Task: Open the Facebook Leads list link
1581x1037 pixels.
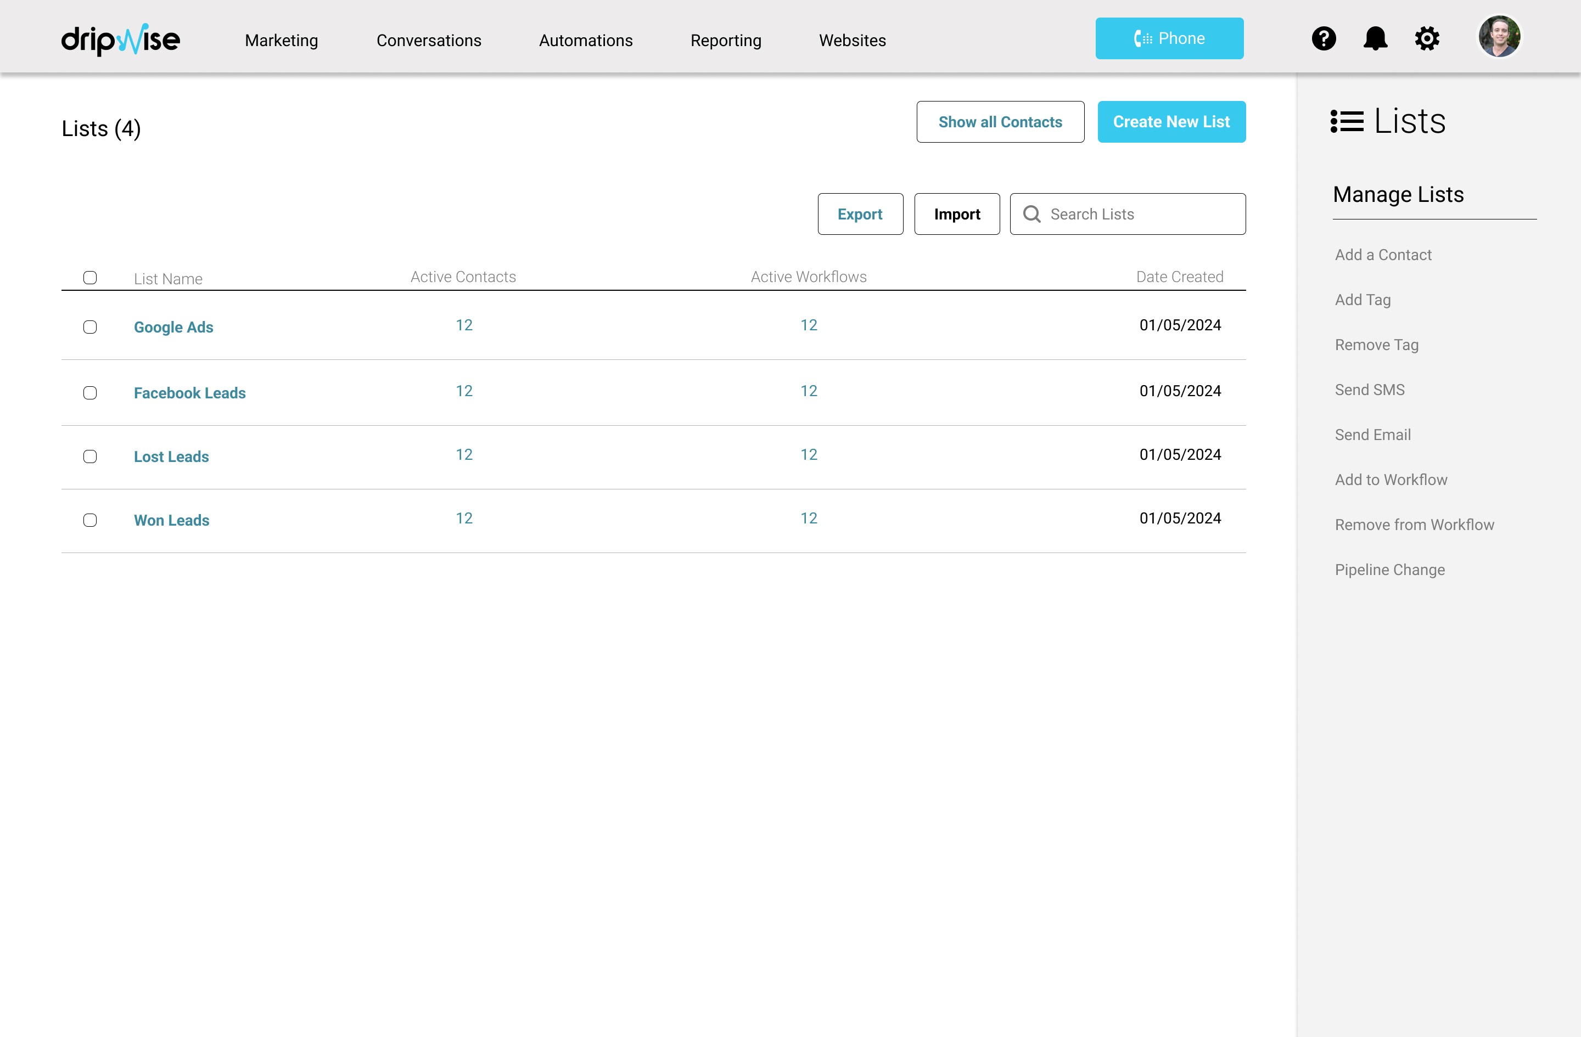Action: [x=189, y=392]
